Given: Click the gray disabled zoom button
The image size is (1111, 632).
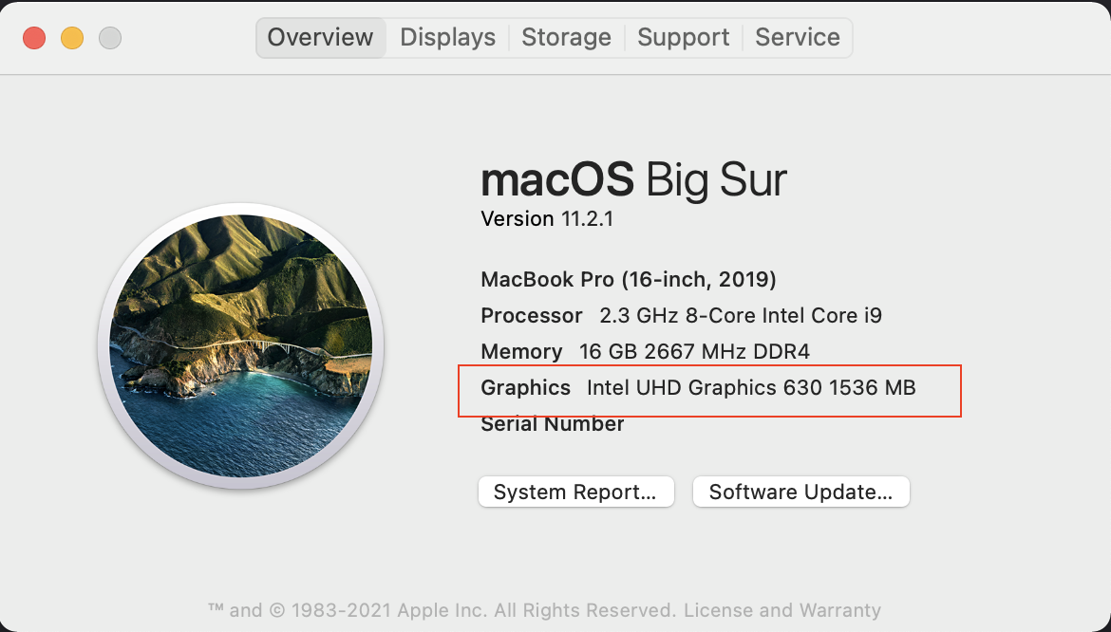Looking at the screenshot, I should click(x=110, y=38).
